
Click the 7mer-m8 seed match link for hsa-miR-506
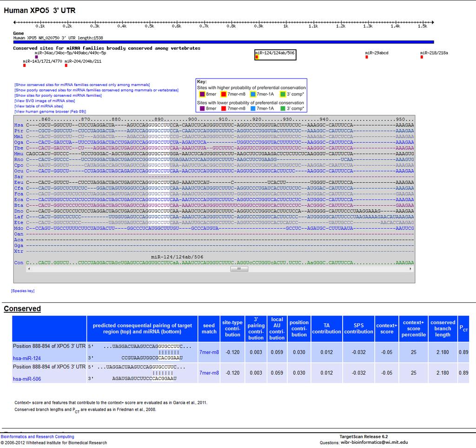[x=209, y=373]
